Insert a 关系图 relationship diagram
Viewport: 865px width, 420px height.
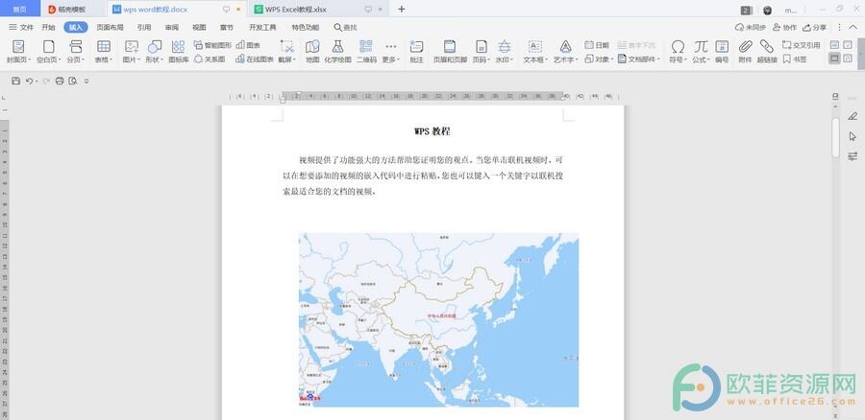(210, 58)
